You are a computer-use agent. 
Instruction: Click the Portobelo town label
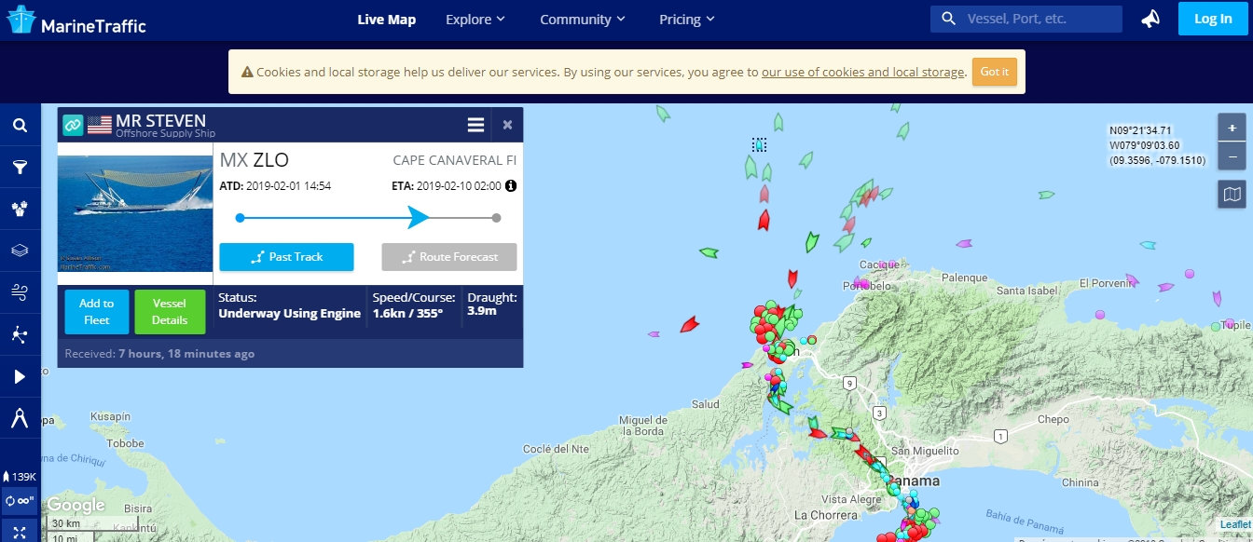point(867,286)
